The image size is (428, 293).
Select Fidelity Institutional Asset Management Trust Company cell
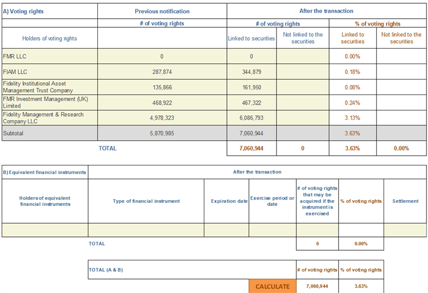click(x=50, y=87)
